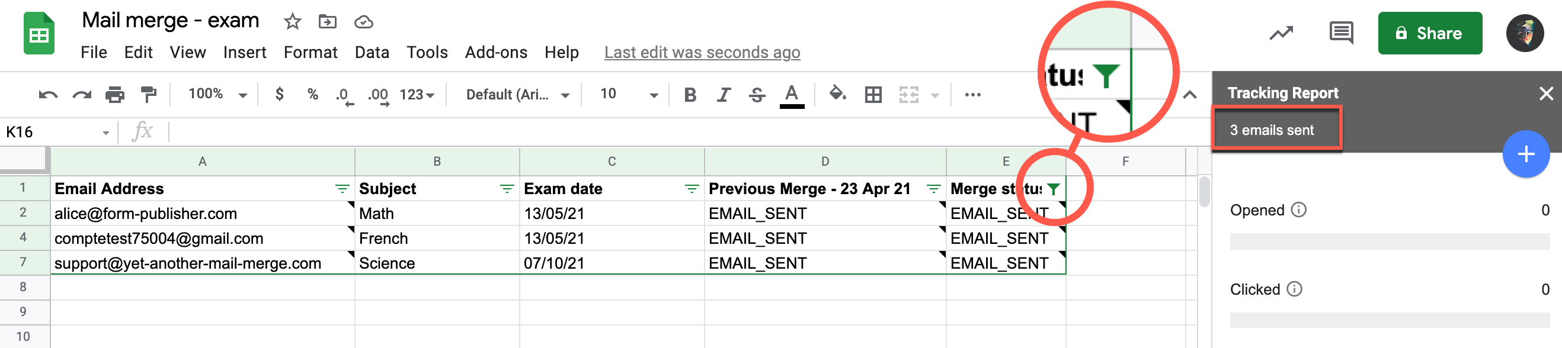This screenshot has height=348, width=1562.
Task: Star the Mail merge - exam document
Action: pos(292,22)
